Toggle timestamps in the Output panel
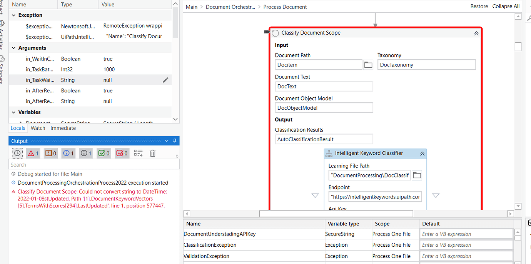The width and height of the screenshot is (531, 264). (x=17, y=153)
